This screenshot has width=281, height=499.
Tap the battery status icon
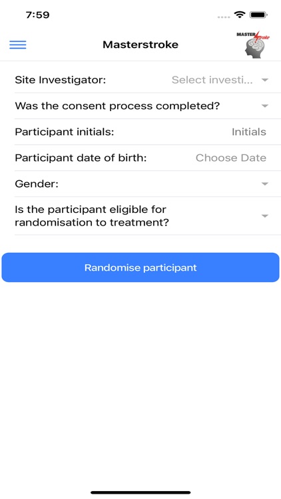coord(258,15)
